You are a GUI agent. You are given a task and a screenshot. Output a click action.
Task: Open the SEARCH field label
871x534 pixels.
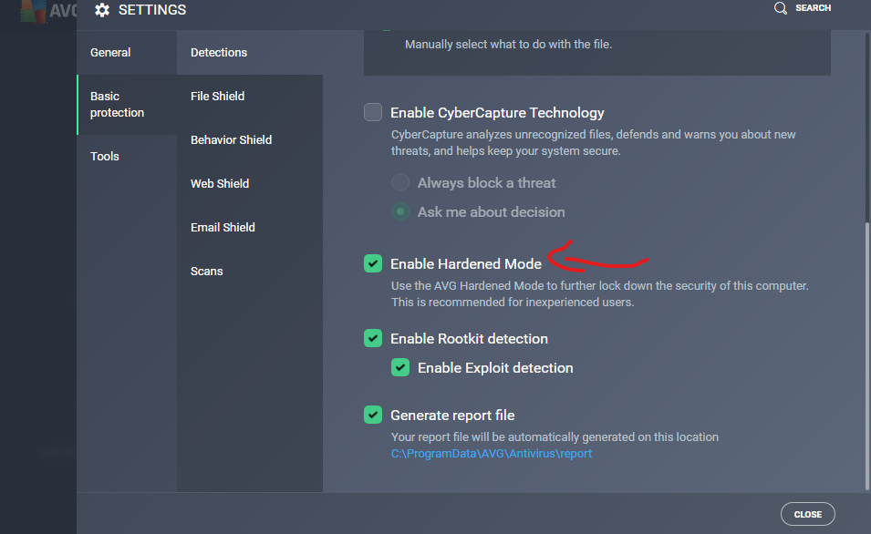(814, 8)
